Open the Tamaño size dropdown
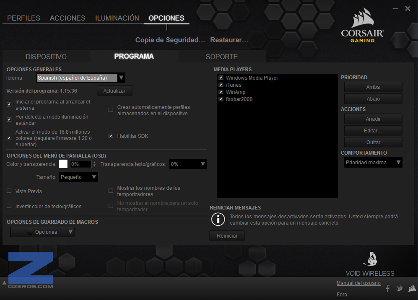This screenshot has height=300, width=418. click(78, 177)
